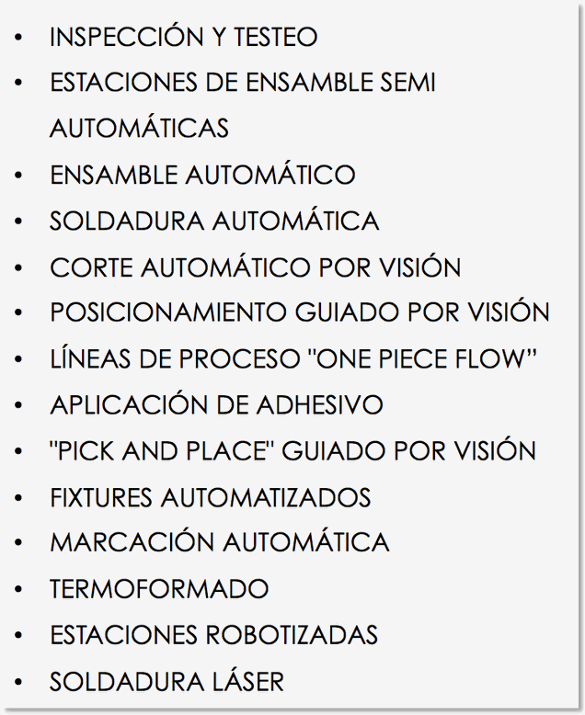Viewport: 585px width, 715px height.
Task: Click the APLICACIÓN DE ADHESIVO item
Action: pyautogui.click(x=216, y=404)
